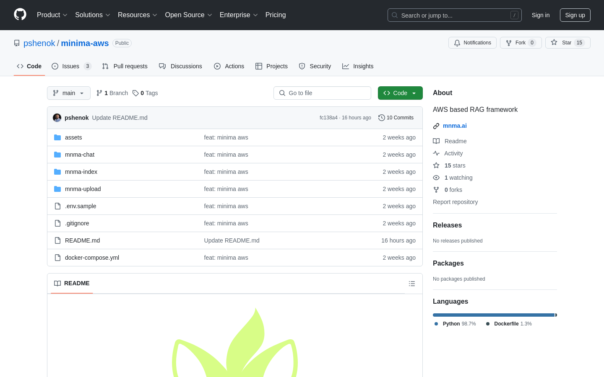Switch to the Discussions tab

point(180,66)
